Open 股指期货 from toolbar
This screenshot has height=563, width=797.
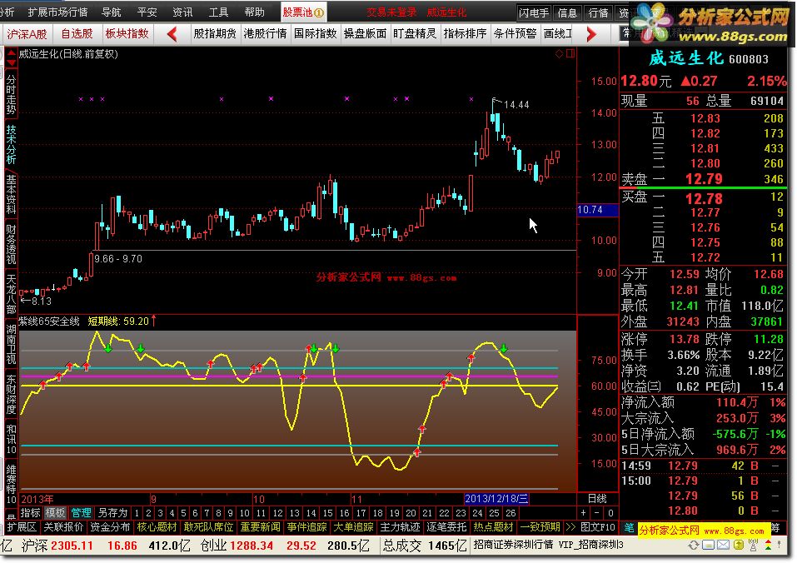pos(215,34)
